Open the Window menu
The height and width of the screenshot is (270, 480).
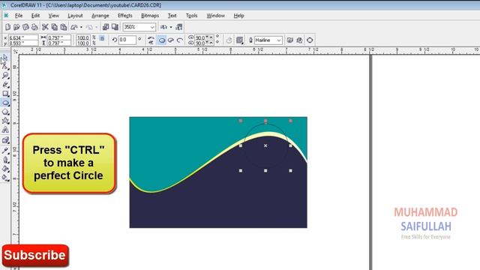(x=215, y=15)
